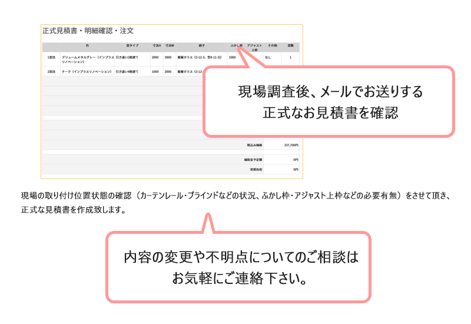
Task: Click the 寸法H column header
Action: click(157, 45)
